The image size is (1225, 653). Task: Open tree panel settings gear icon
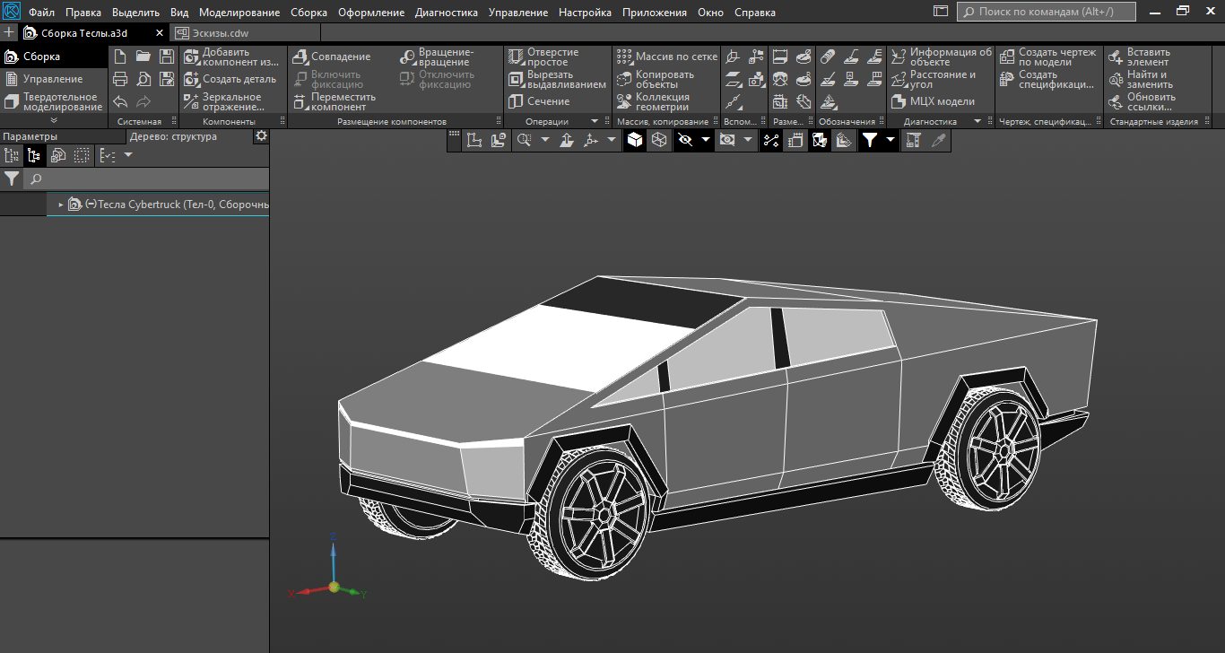[261, 136]
